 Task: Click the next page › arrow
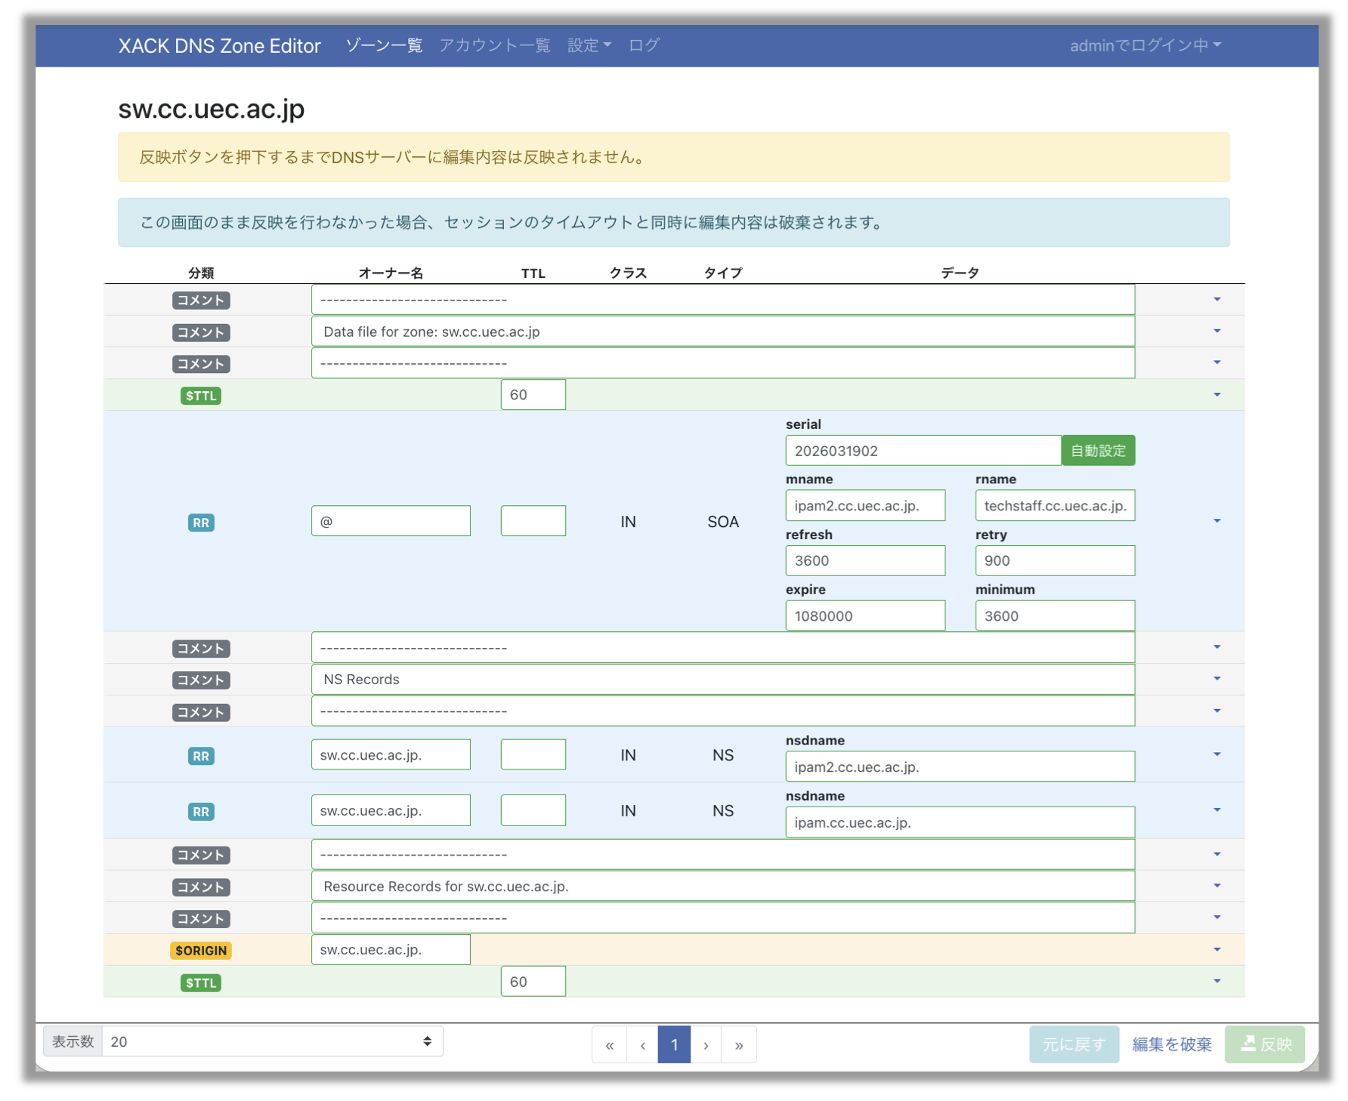(x=706, y=1045)
